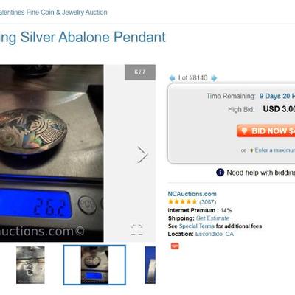Viewport: 295px width, 295px height.
Task: Open fullscreen image view icon
Action: coord(136,230)
